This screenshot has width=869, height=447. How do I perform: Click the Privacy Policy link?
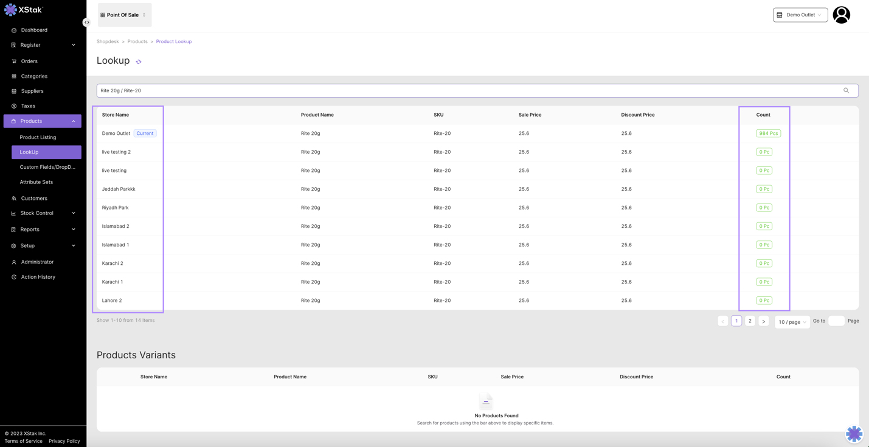(64, 441)
